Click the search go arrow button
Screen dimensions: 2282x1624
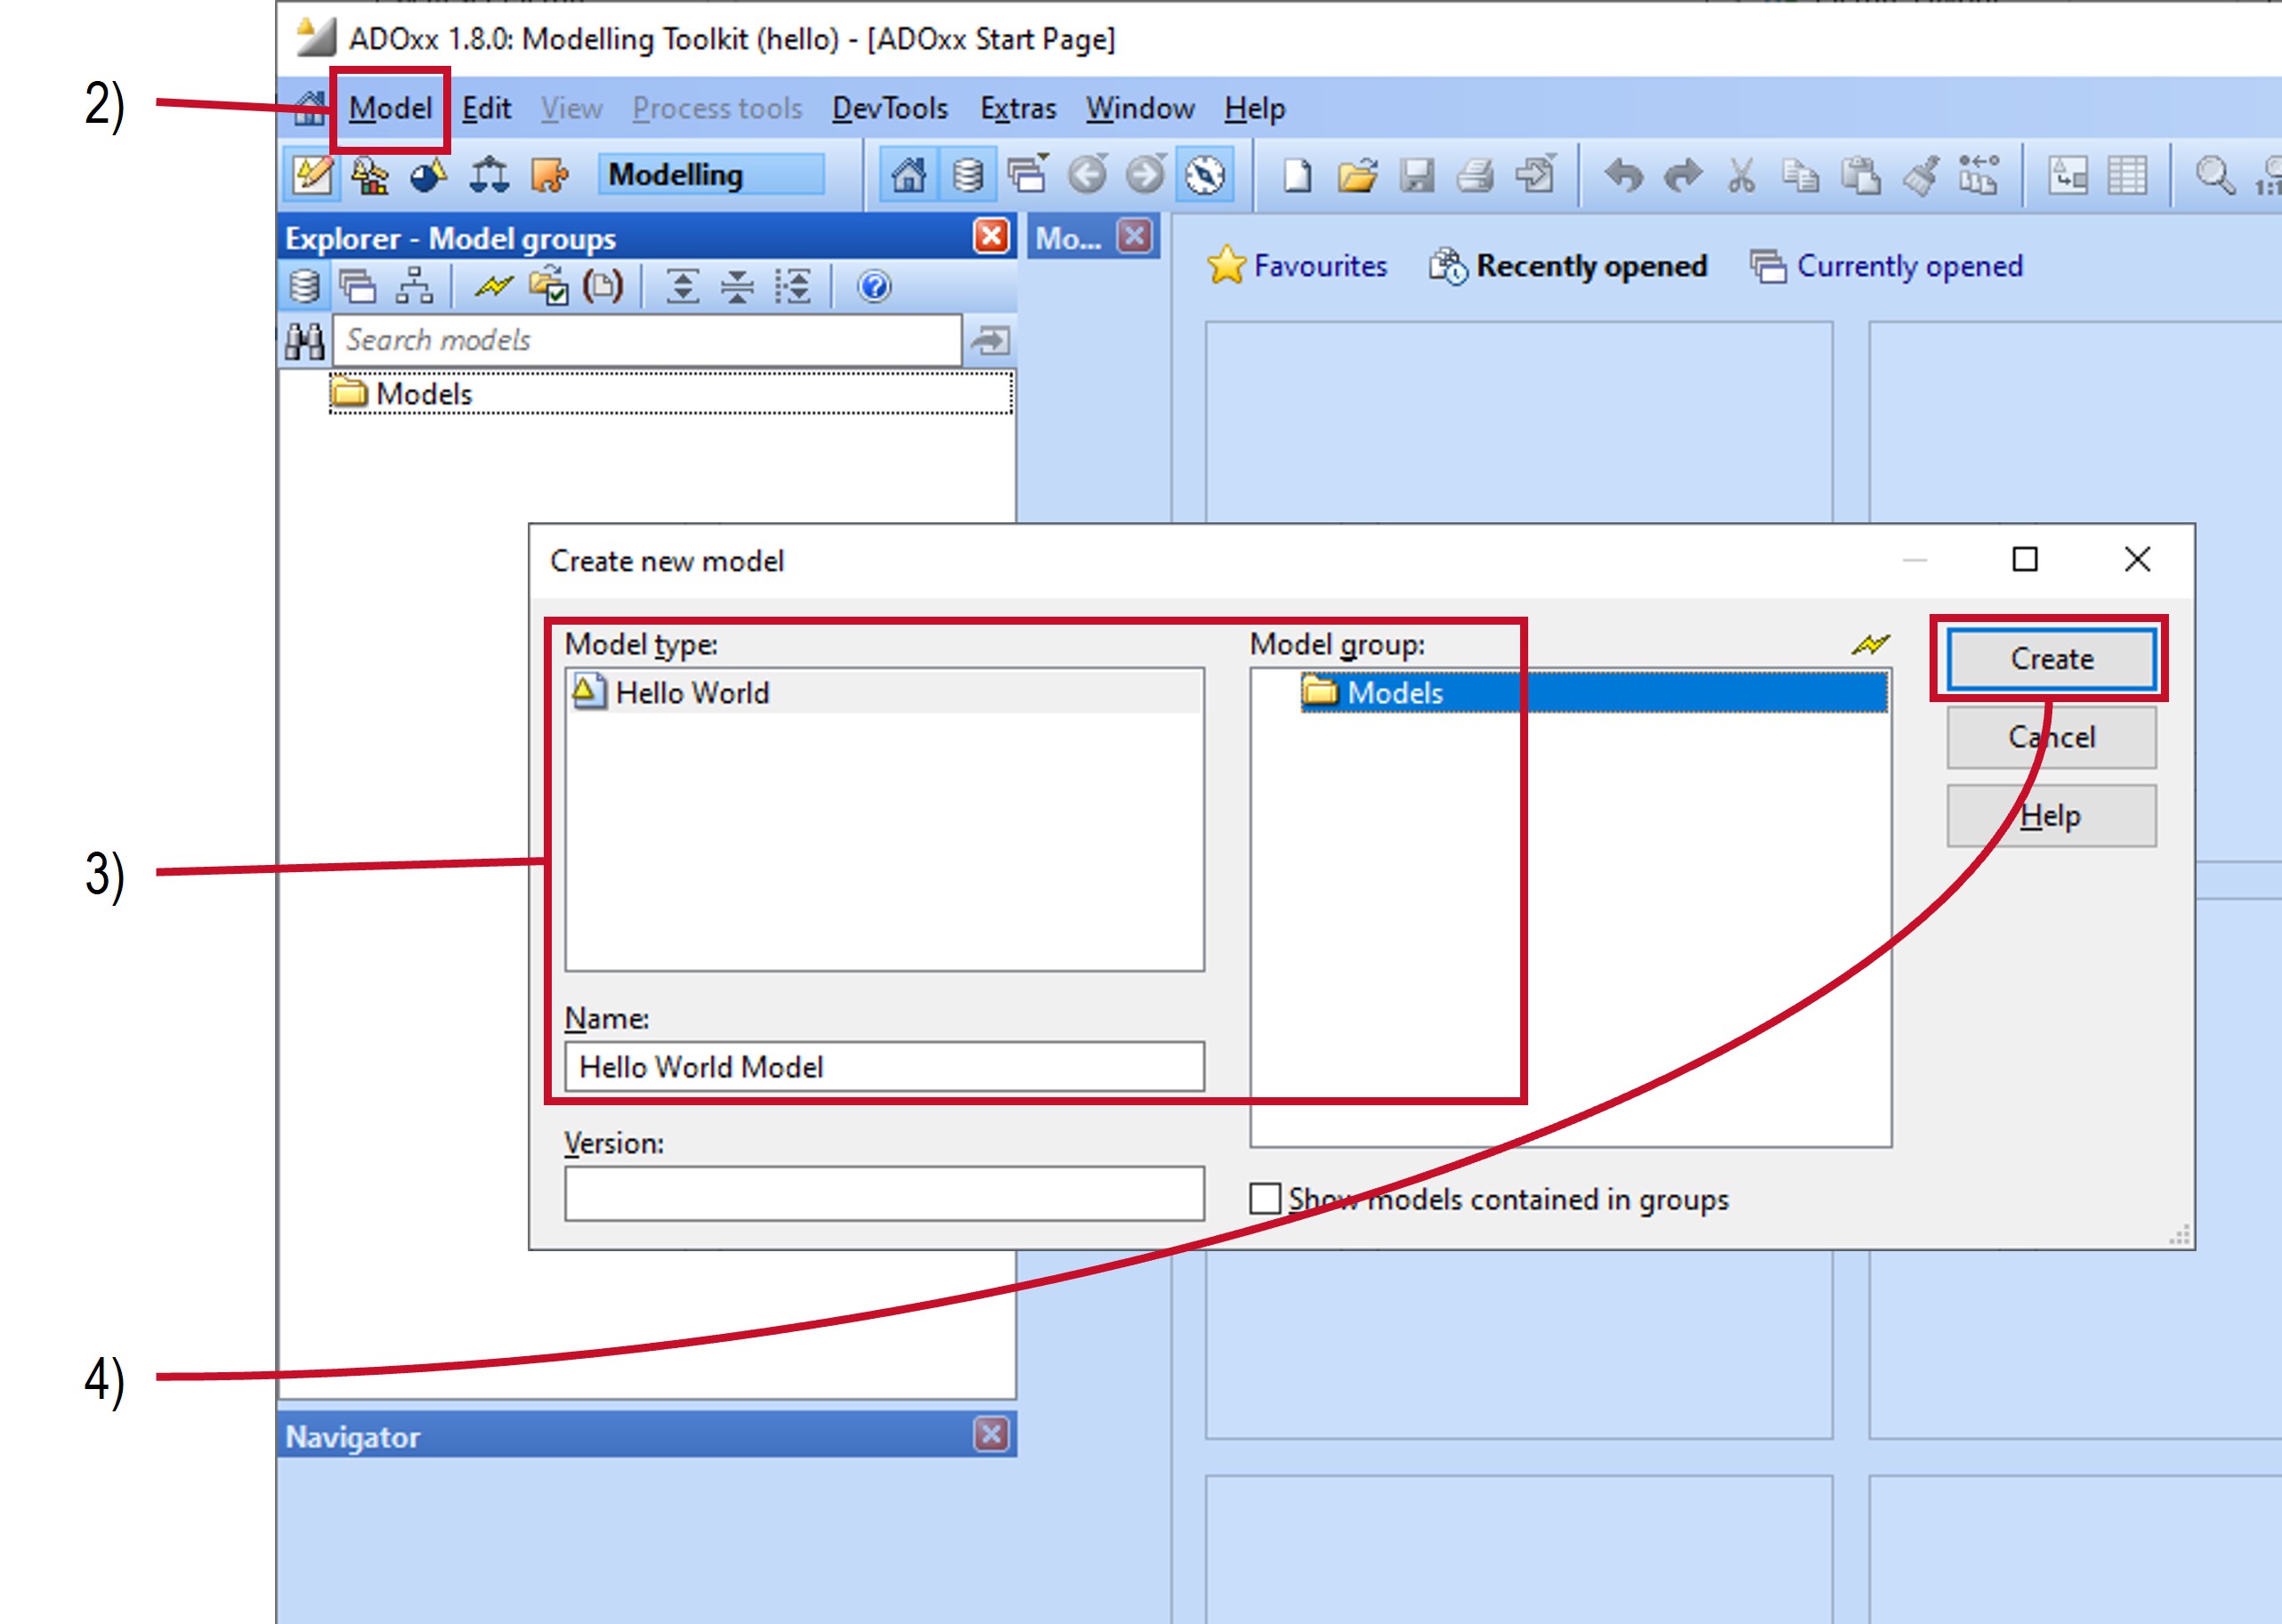pos(990,341)
